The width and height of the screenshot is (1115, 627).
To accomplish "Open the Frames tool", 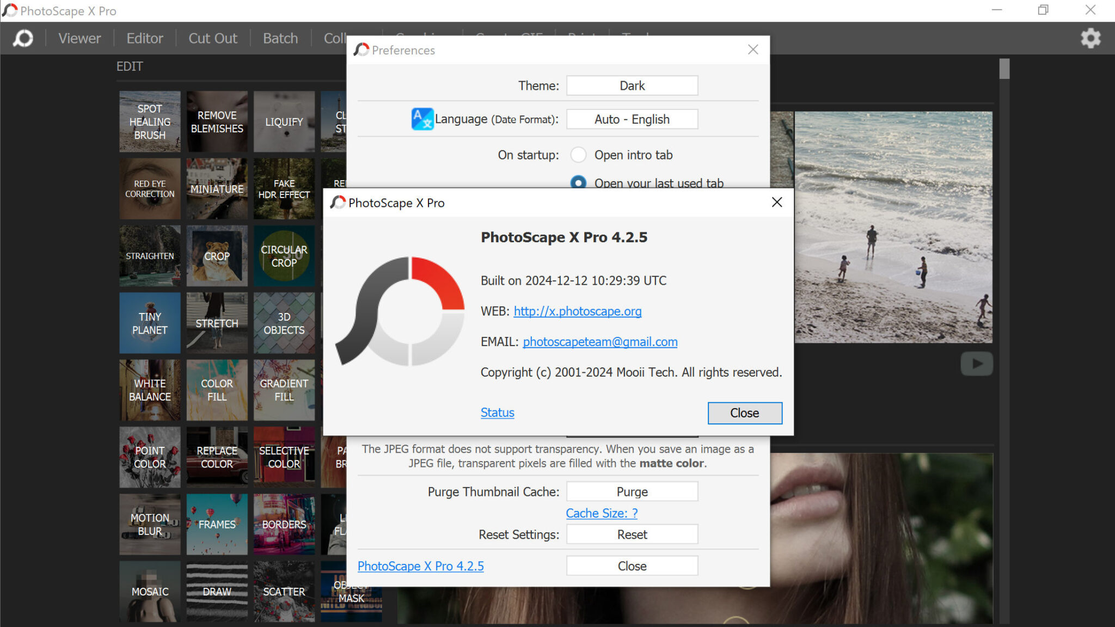I will [217, 524].
